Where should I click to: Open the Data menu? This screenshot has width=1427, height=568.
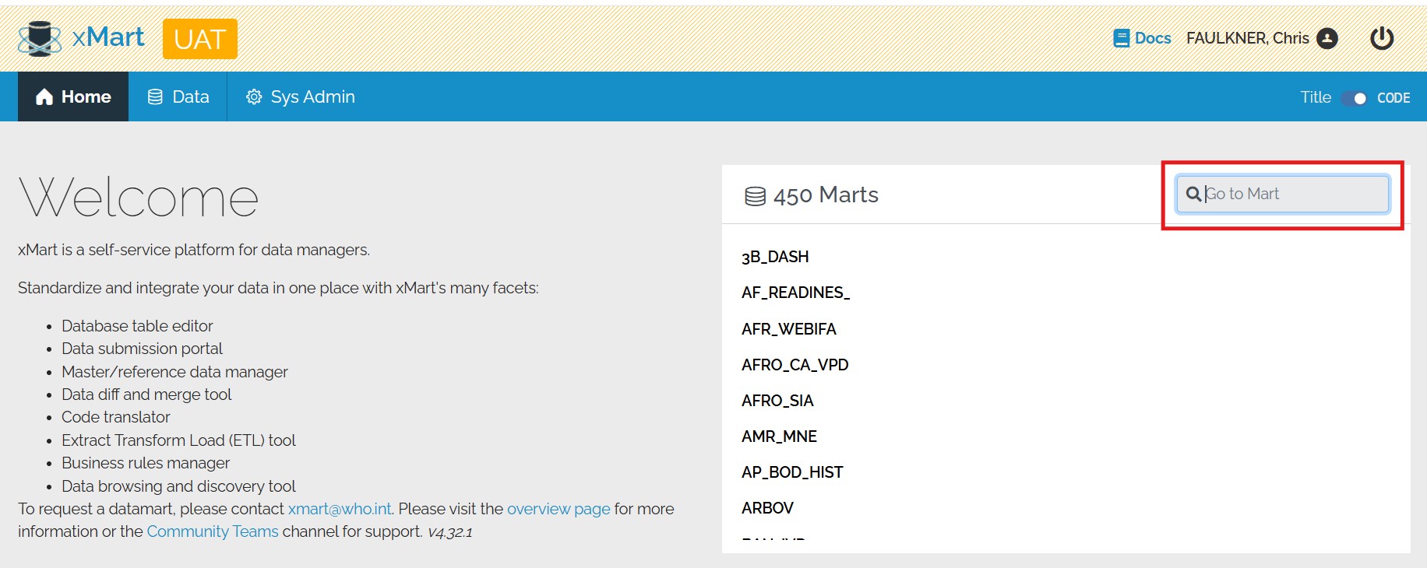coord(178,96)
